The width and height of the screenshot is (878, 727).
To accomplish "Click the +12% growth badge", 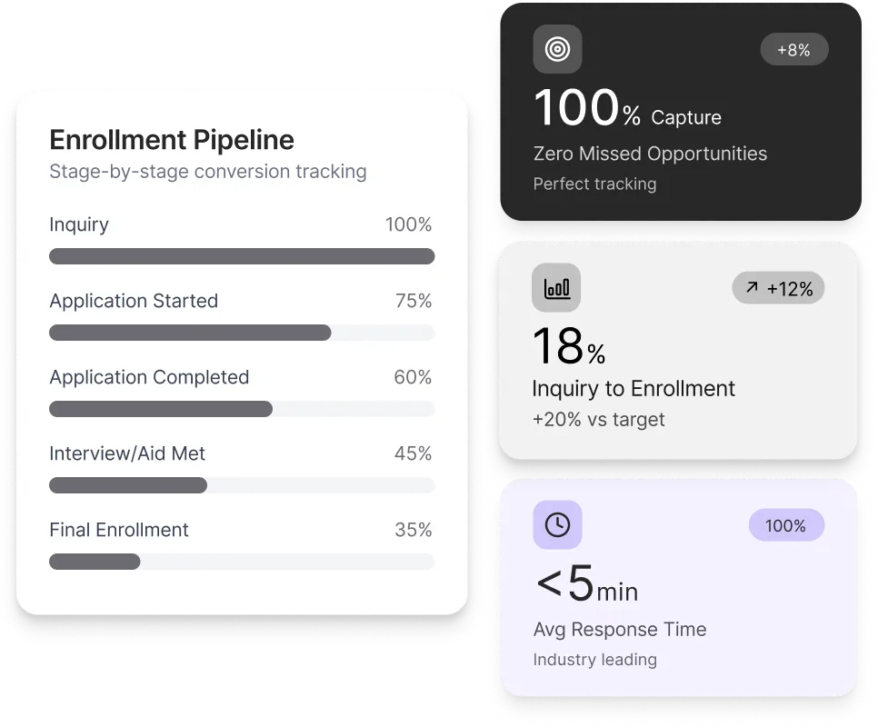I will (x=778, y=289).
